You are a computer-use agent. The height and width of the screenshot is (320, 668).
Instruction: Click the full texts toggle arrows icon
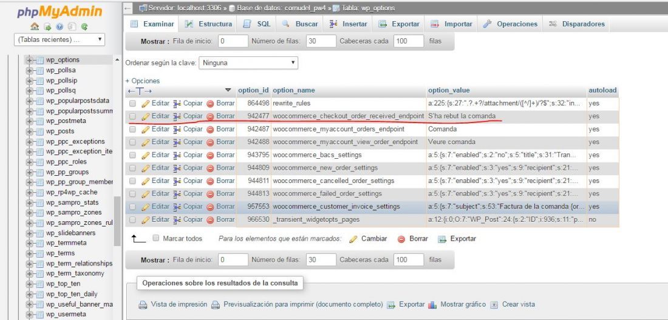(140, 90)
